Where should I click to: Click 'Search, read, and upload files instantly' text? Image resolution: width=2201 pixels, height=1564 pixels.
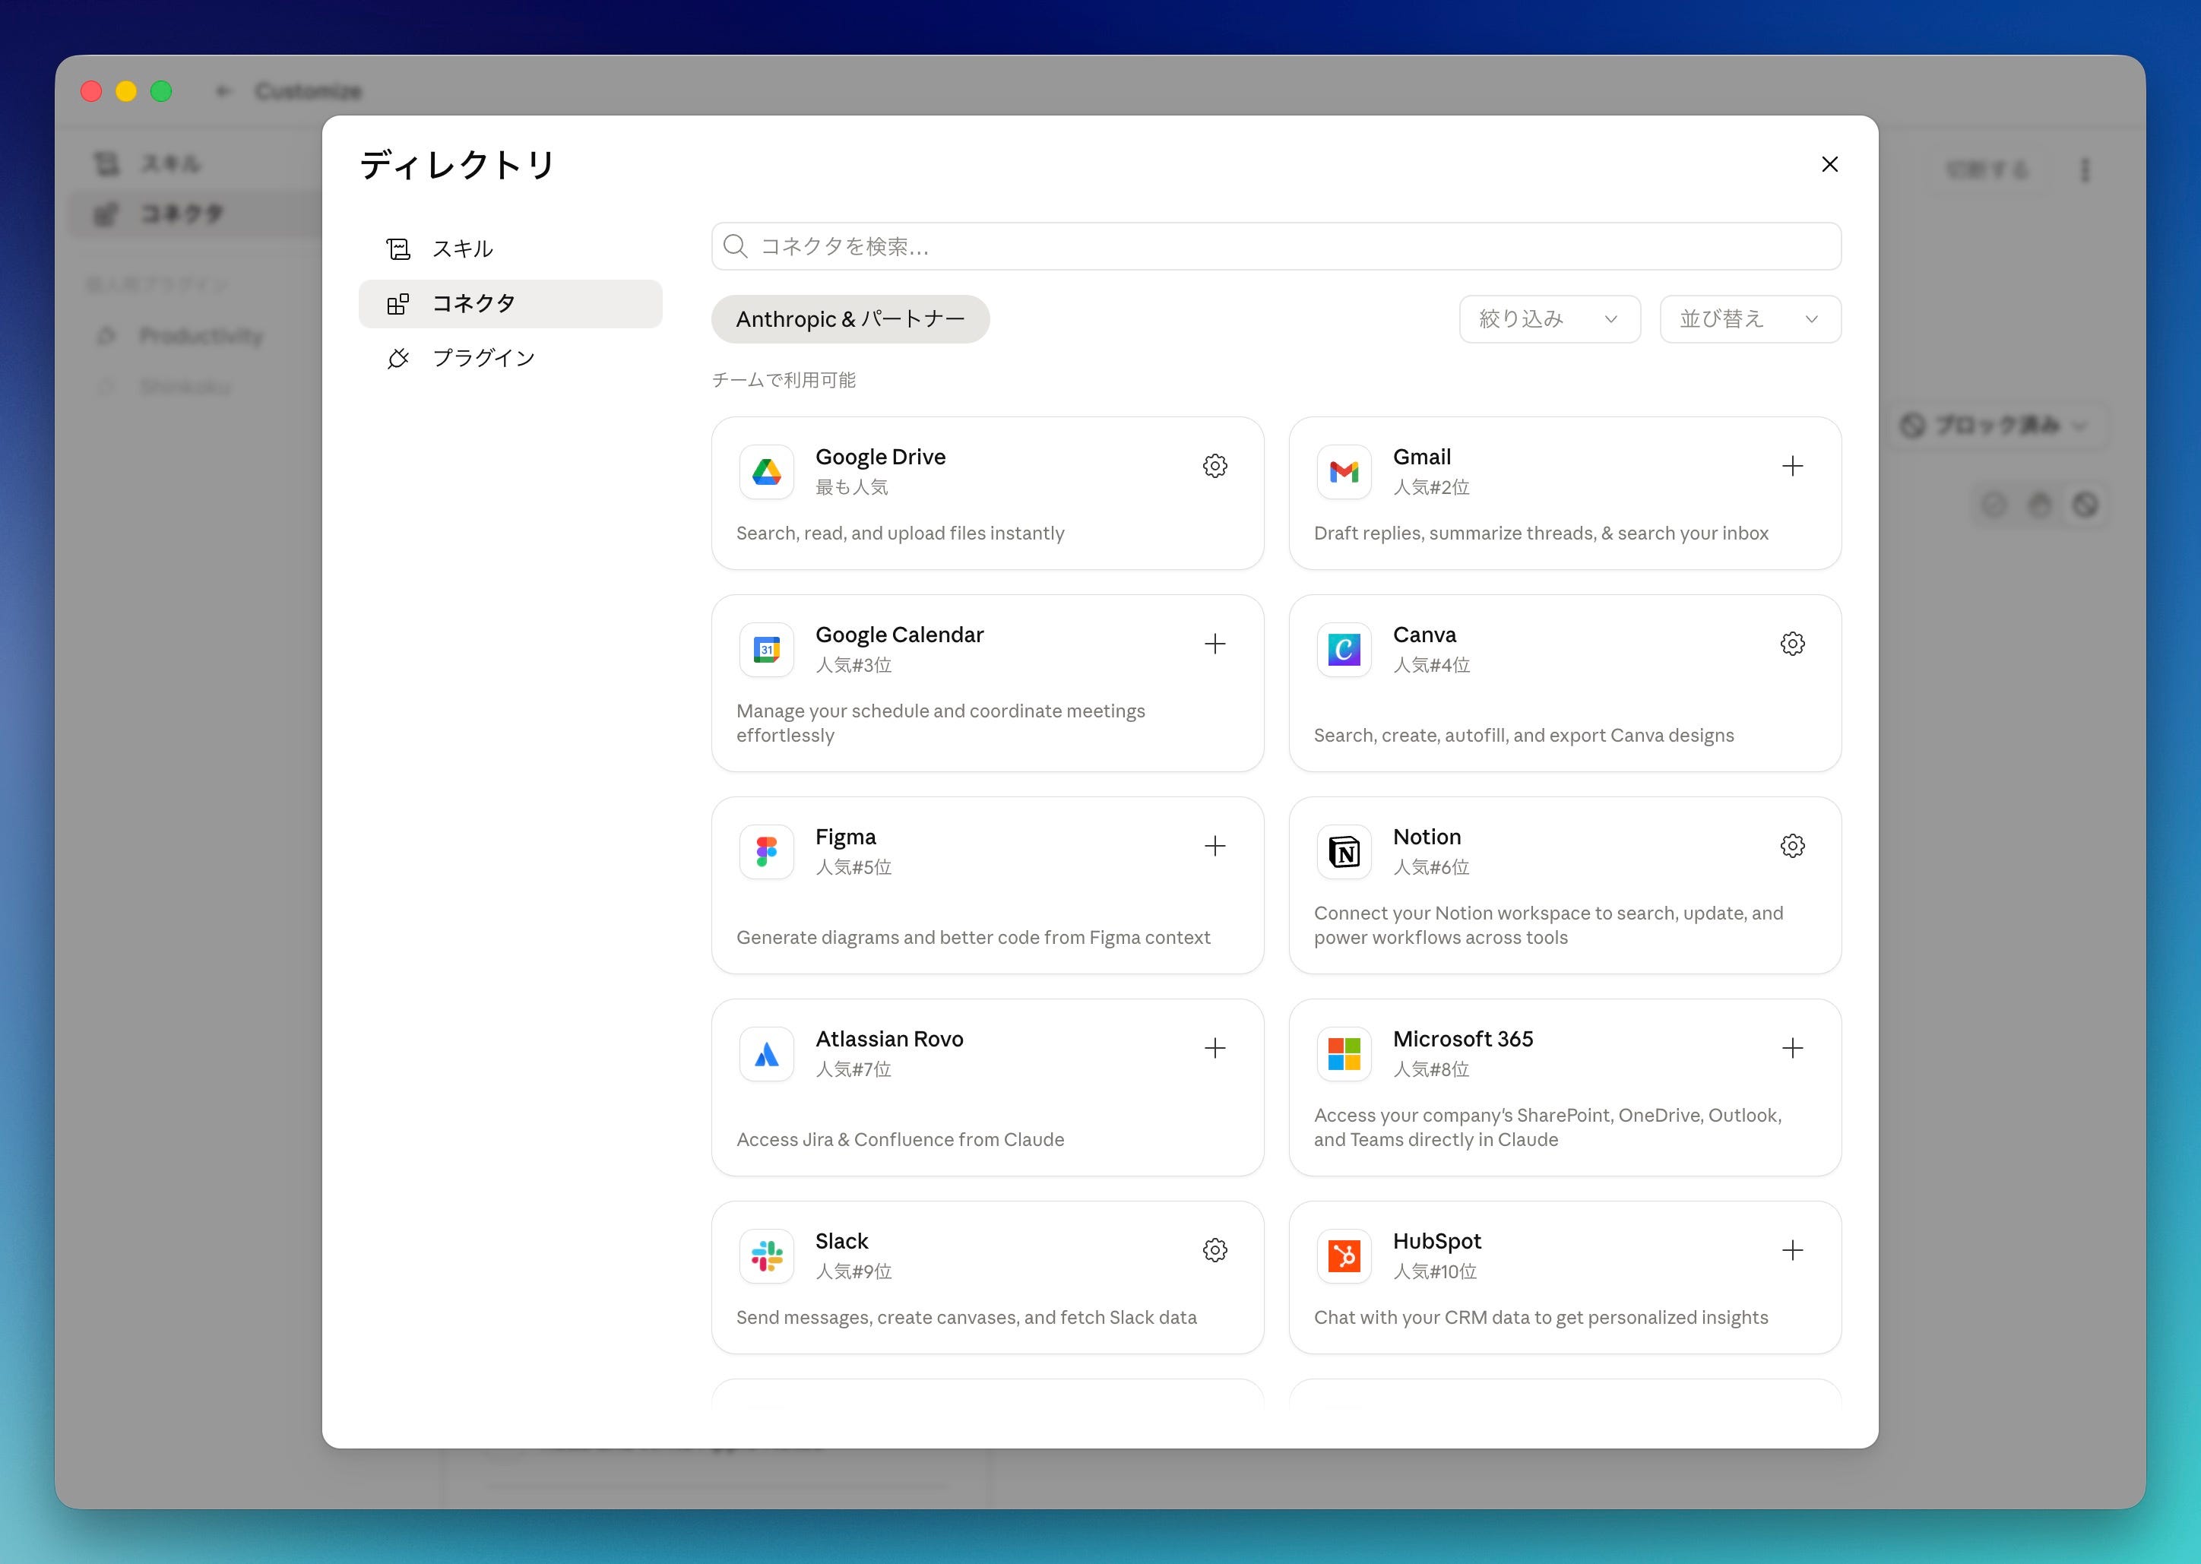point(900,533)
